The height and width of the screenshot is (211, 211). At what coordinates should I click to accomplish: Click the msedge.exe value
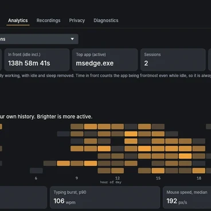[x=95, y=63]
